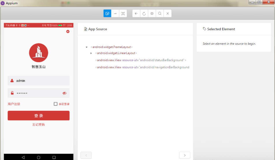Click the left chevron pager button
The image size is (275, 160).
coord(86,155)
